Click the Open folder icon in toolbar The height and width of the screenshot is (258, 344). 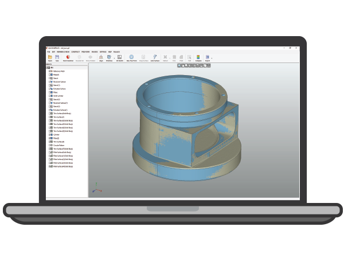(50, 57)
